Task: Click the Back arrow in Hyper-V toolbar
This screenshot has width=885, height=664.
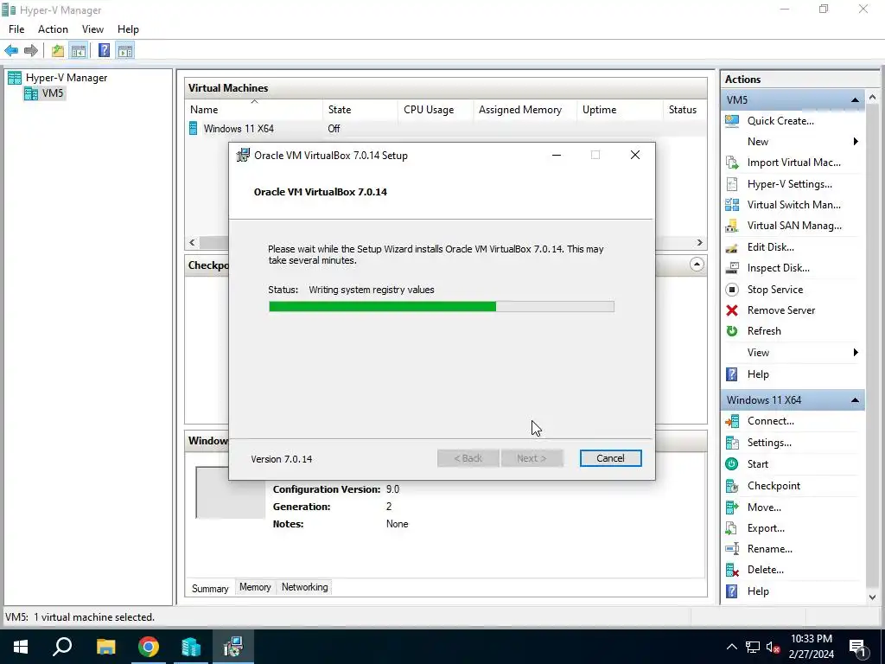Action: tap(11, 51)
